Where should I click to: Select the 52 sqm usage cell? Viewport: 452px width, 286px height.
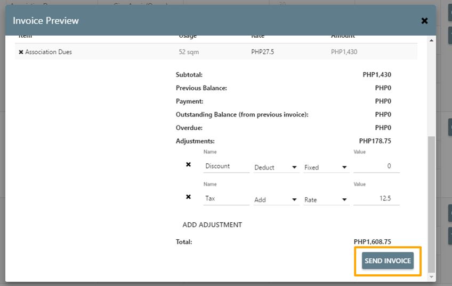pos(189,52)
